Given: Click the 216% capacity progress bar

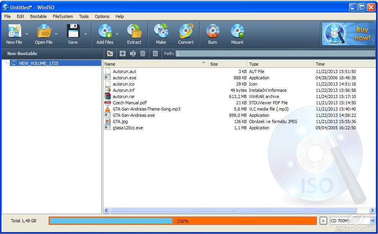Looking at the screenshot, I should click(x=182, y=221).
